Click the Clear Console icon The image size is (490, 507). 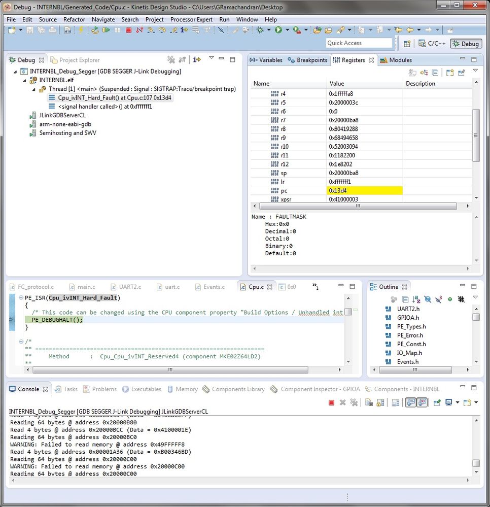point(369,402)
